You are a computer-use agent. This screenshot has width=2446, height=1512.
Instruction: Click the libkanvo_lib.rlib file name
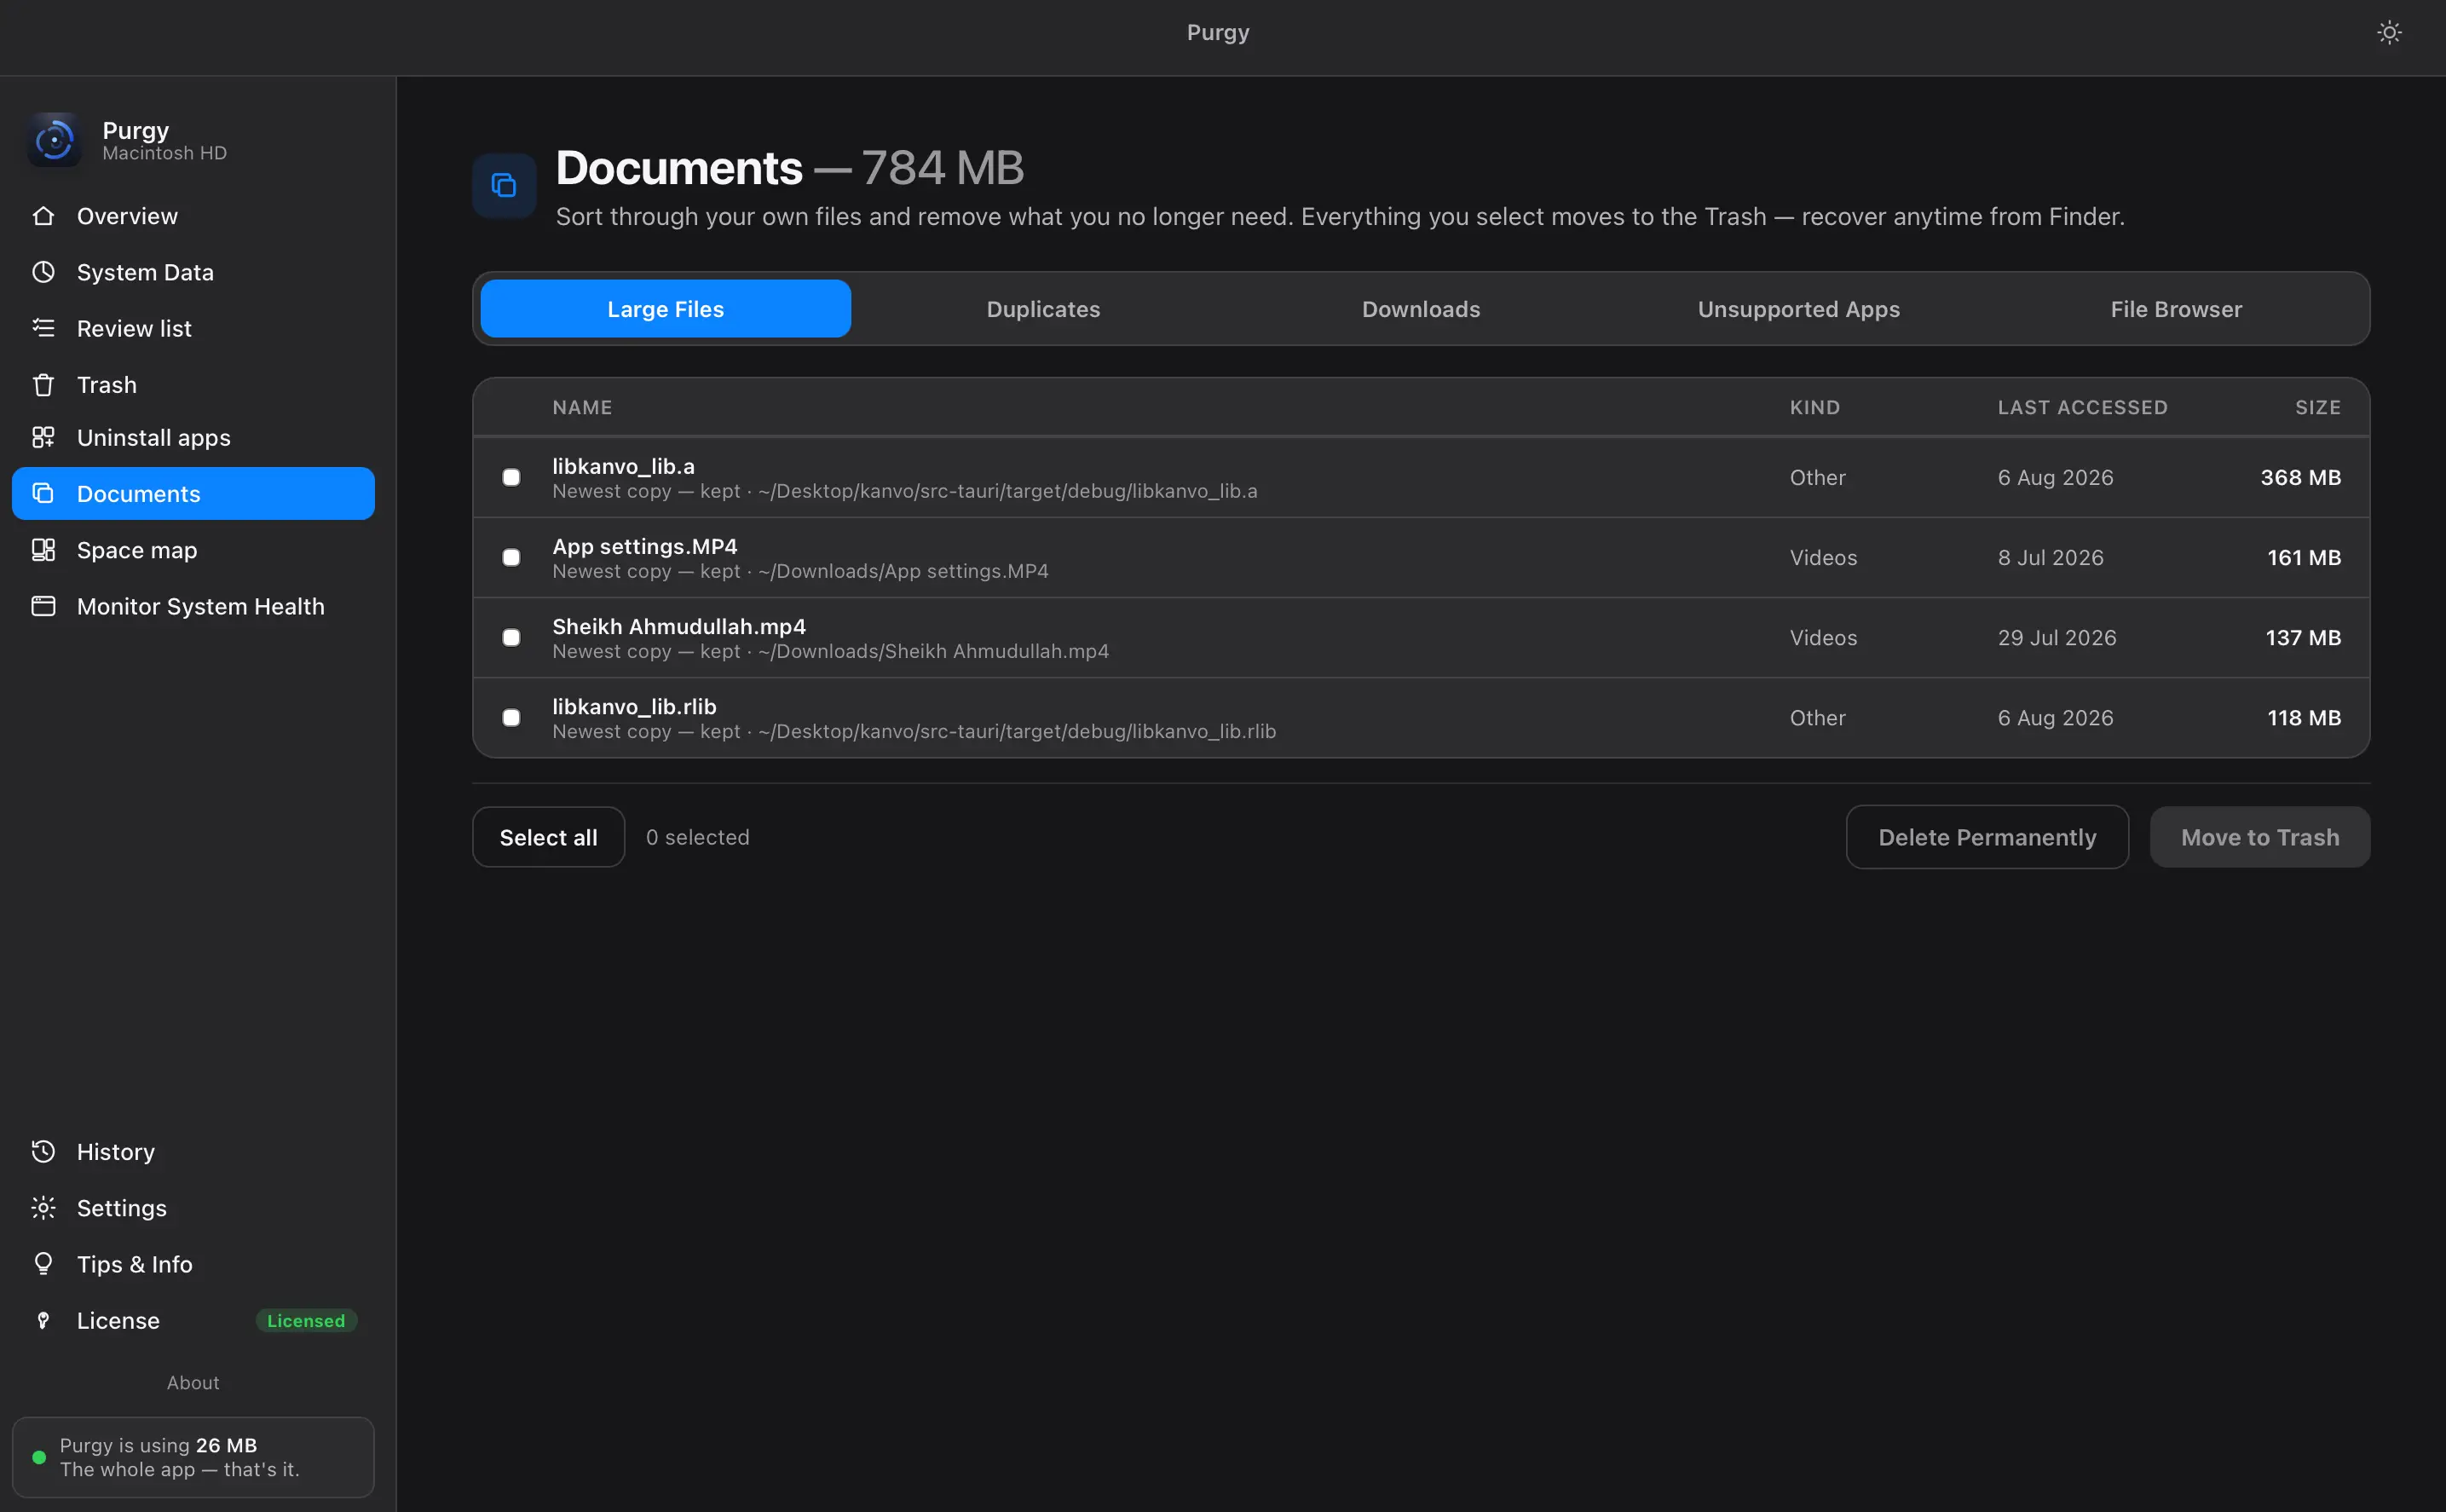pos(634,706)
